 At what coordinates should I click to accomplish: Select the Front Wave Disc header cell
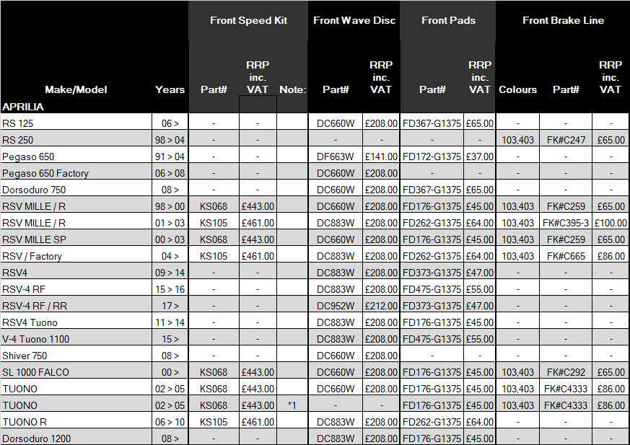coord(354,20)
